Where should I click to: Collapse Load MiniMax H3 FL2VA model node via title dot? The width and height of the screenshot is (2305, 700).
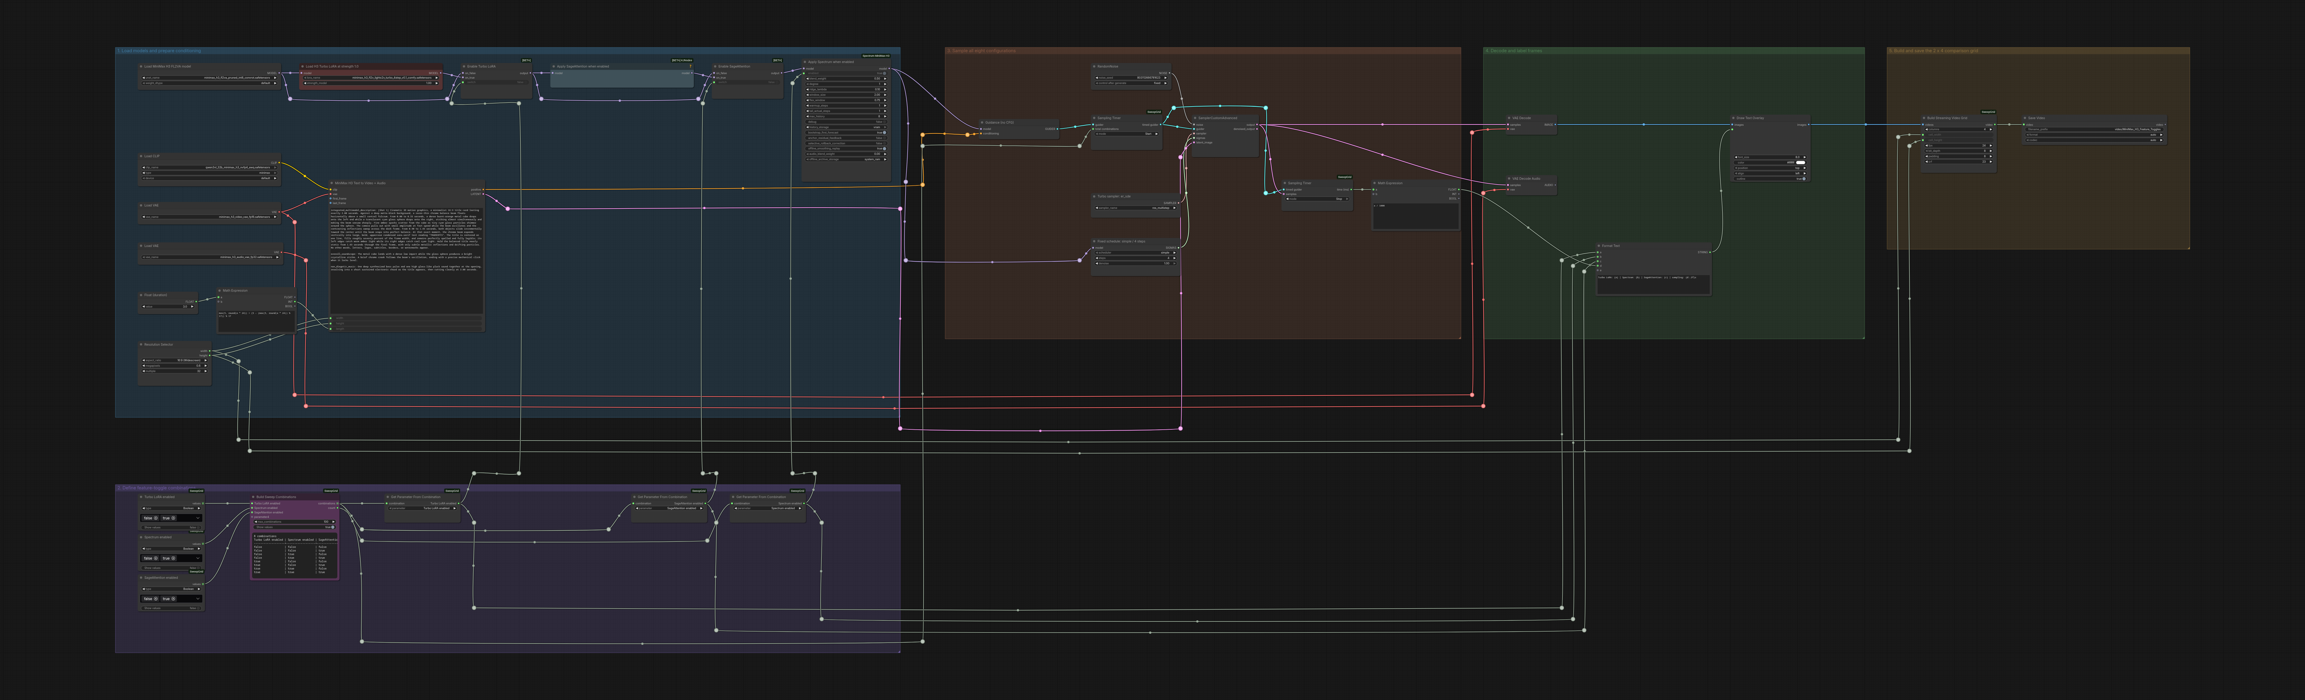[141, 66]
